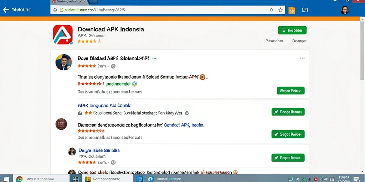Click the clock icon under Dagye jehee Gerioika
365x182 pixels.
coord(113,162)
